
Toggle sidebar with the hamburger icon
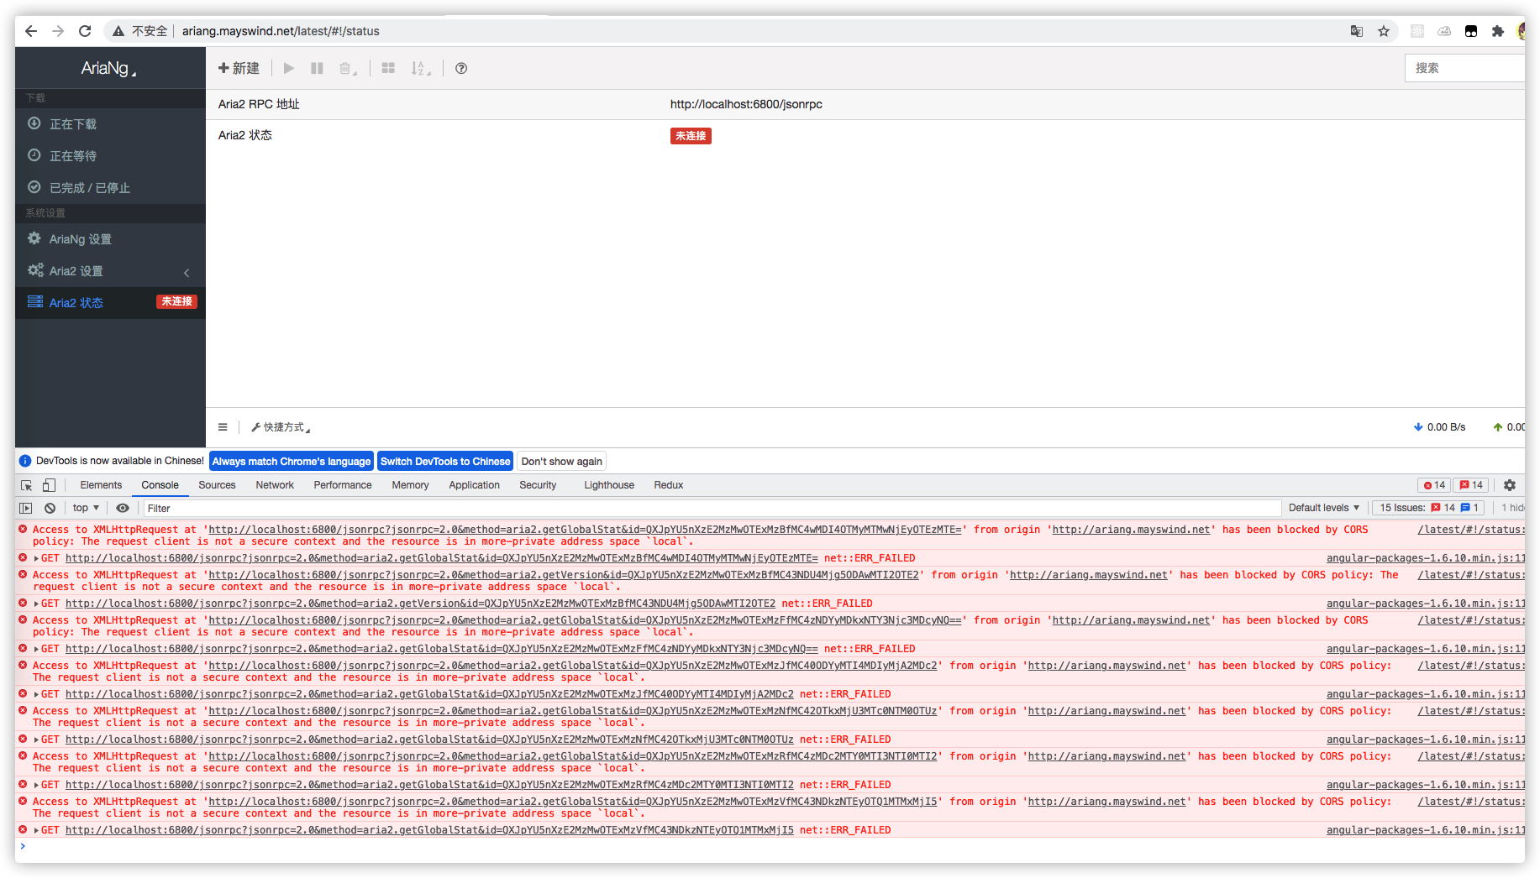pos(223,427)
